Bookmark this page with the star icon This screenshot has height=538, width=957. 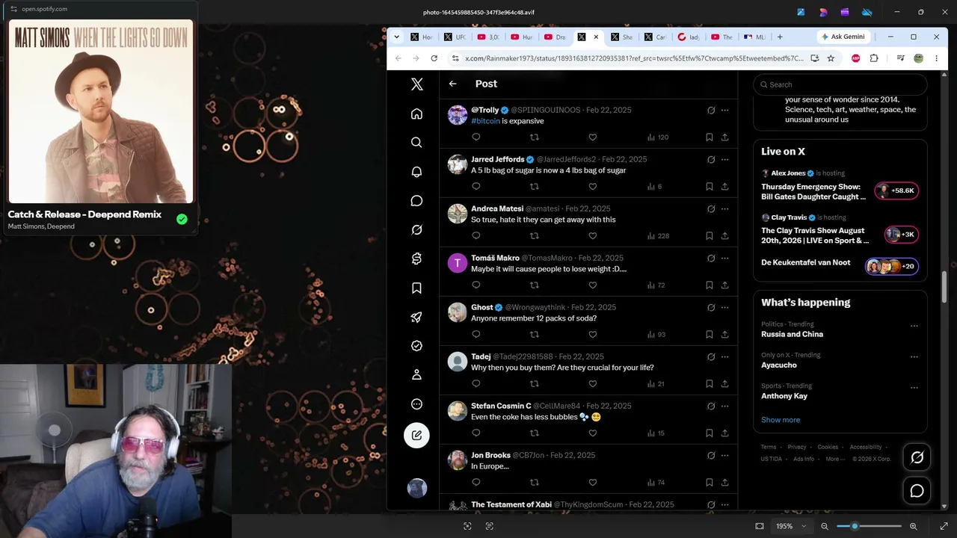(831, 58)
